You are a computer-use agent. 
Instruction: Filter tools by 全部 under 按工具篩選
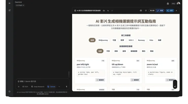[92, 40]
